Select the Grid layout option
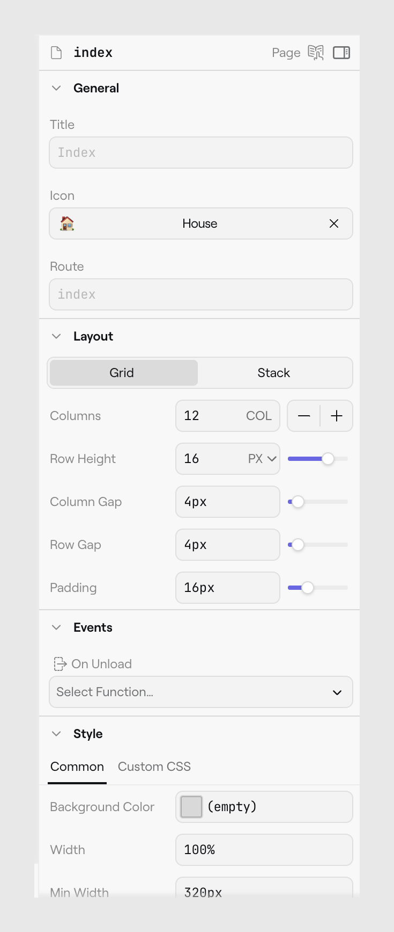This screenshot has width=394, height=932. tap(123, 372)
